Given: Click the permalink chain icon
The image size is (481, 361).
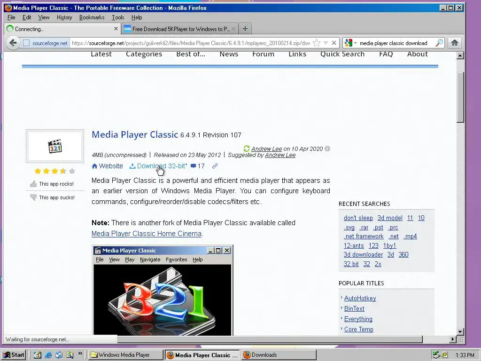Looking at the screenshot, I should [215, 166].
